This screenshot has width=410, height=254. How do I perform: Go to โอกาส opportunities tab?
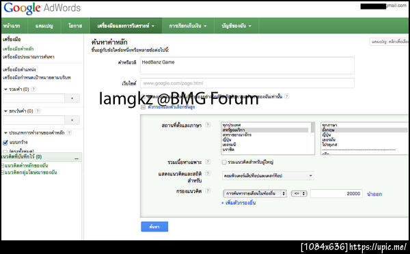pos(75,26)
